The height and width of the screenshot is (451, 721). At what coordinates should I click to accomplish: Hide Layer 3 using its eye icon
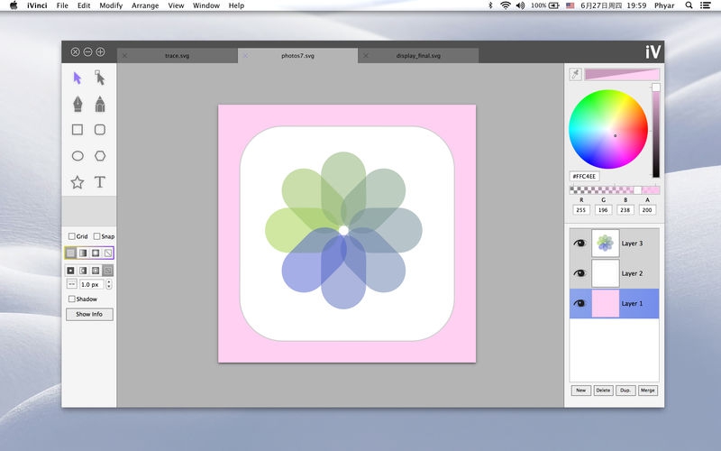[x=580, y=243]
